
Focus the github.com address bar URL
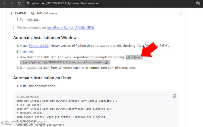point(65,3)
